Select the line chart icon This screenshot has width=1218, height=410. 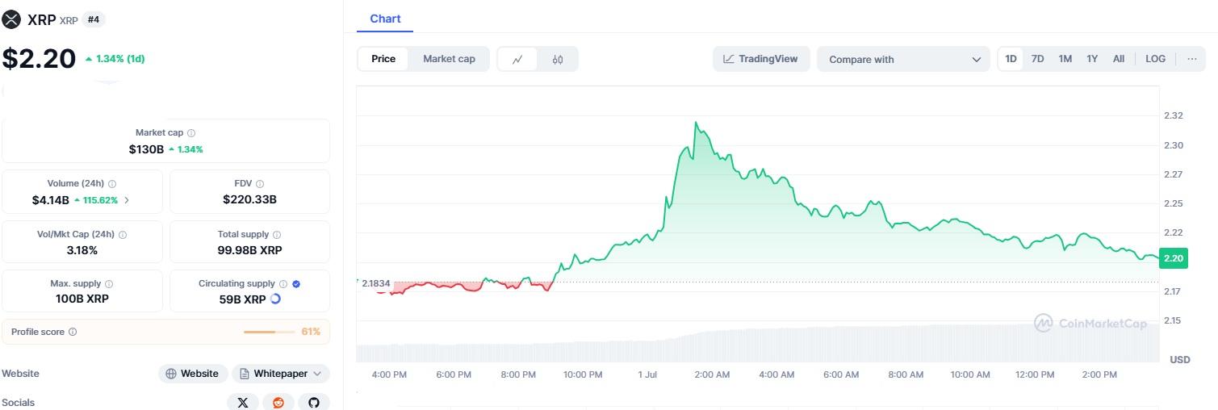point(517,59)
